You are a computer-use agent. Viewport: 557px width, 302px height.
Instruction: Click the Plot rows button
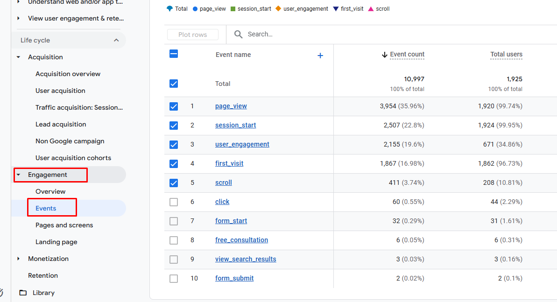tap(192, 35)
